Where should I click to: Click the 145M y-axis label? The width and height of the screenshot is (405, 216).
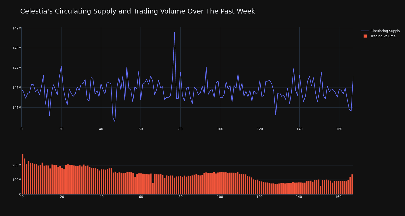pyautogui.click(x=17, y=108)
